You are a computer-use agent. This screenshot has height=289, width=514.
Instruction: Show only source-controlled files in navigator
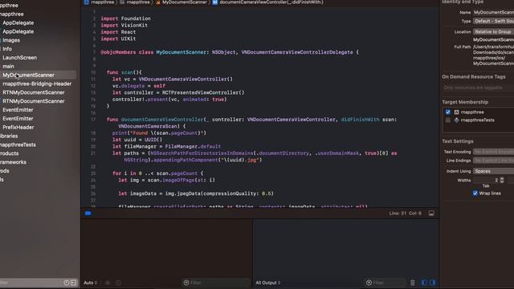[73, 283]
